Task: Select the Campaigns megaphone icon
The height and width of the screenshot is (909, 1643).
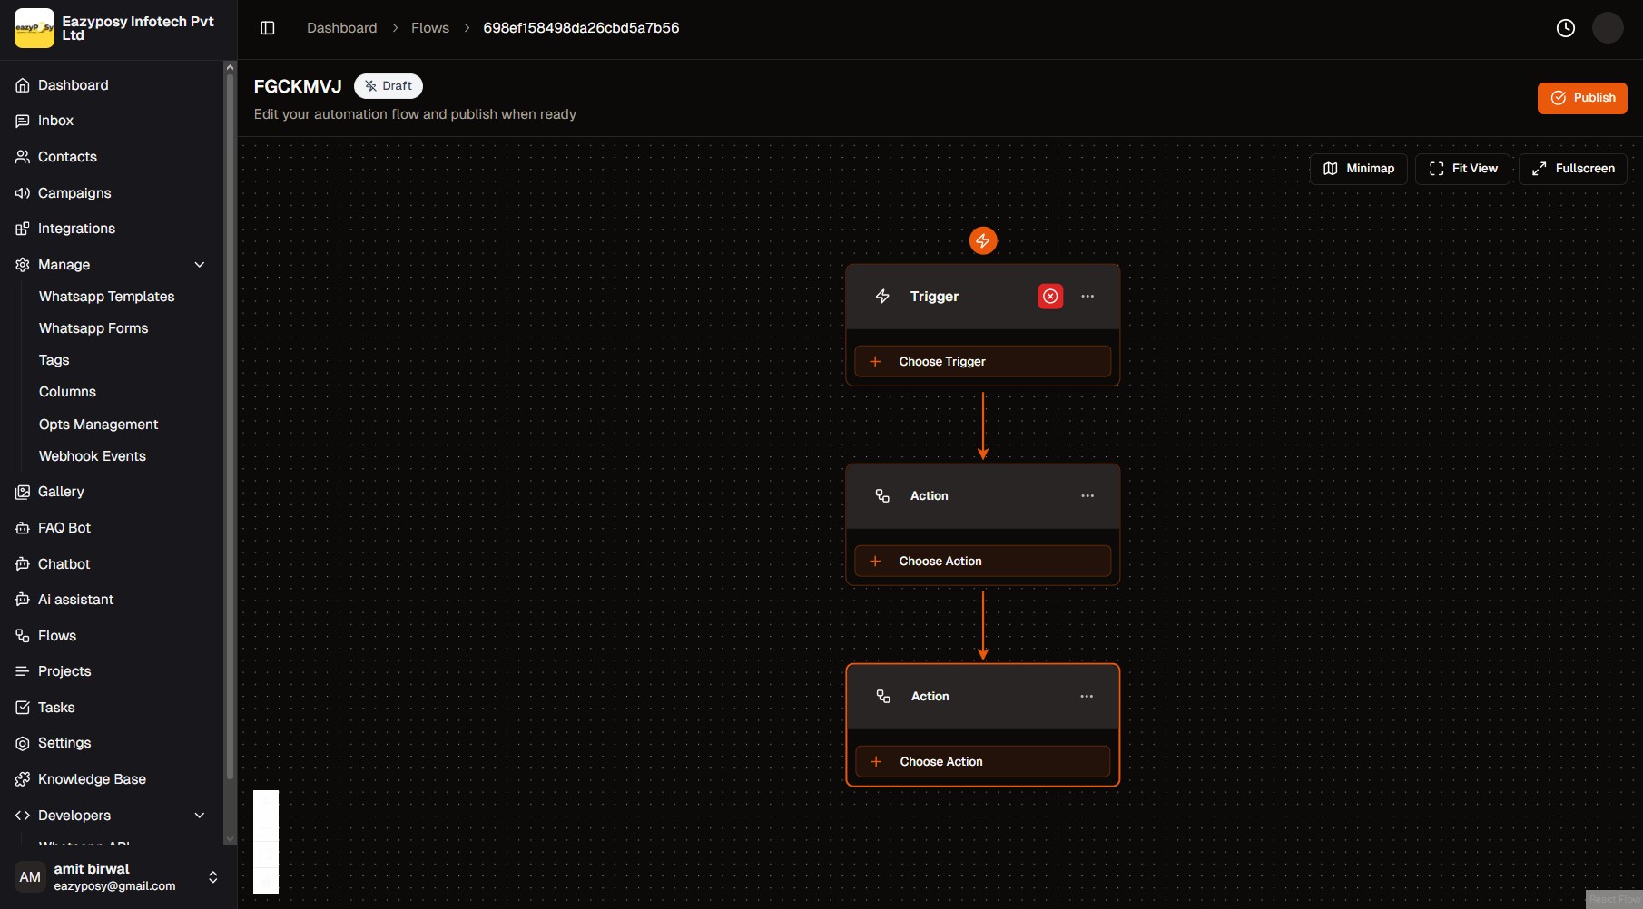Action: coord(22,193)
